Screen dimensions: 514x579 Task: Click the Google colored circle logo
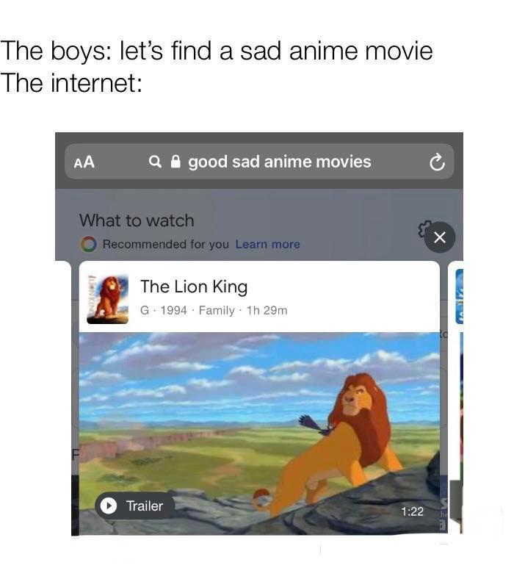89,244
